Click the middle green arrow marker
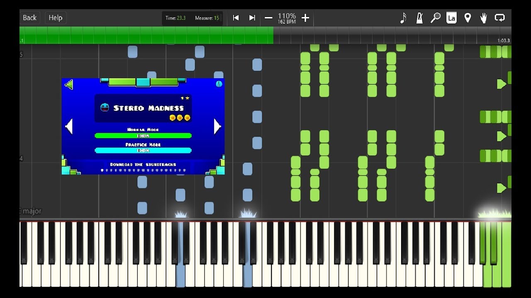This screenshot has width=531, height=298. [502, 136]
